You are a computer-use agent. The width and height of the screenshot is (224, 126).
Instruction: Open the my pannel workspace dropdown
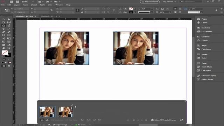[x=169, y=1]
